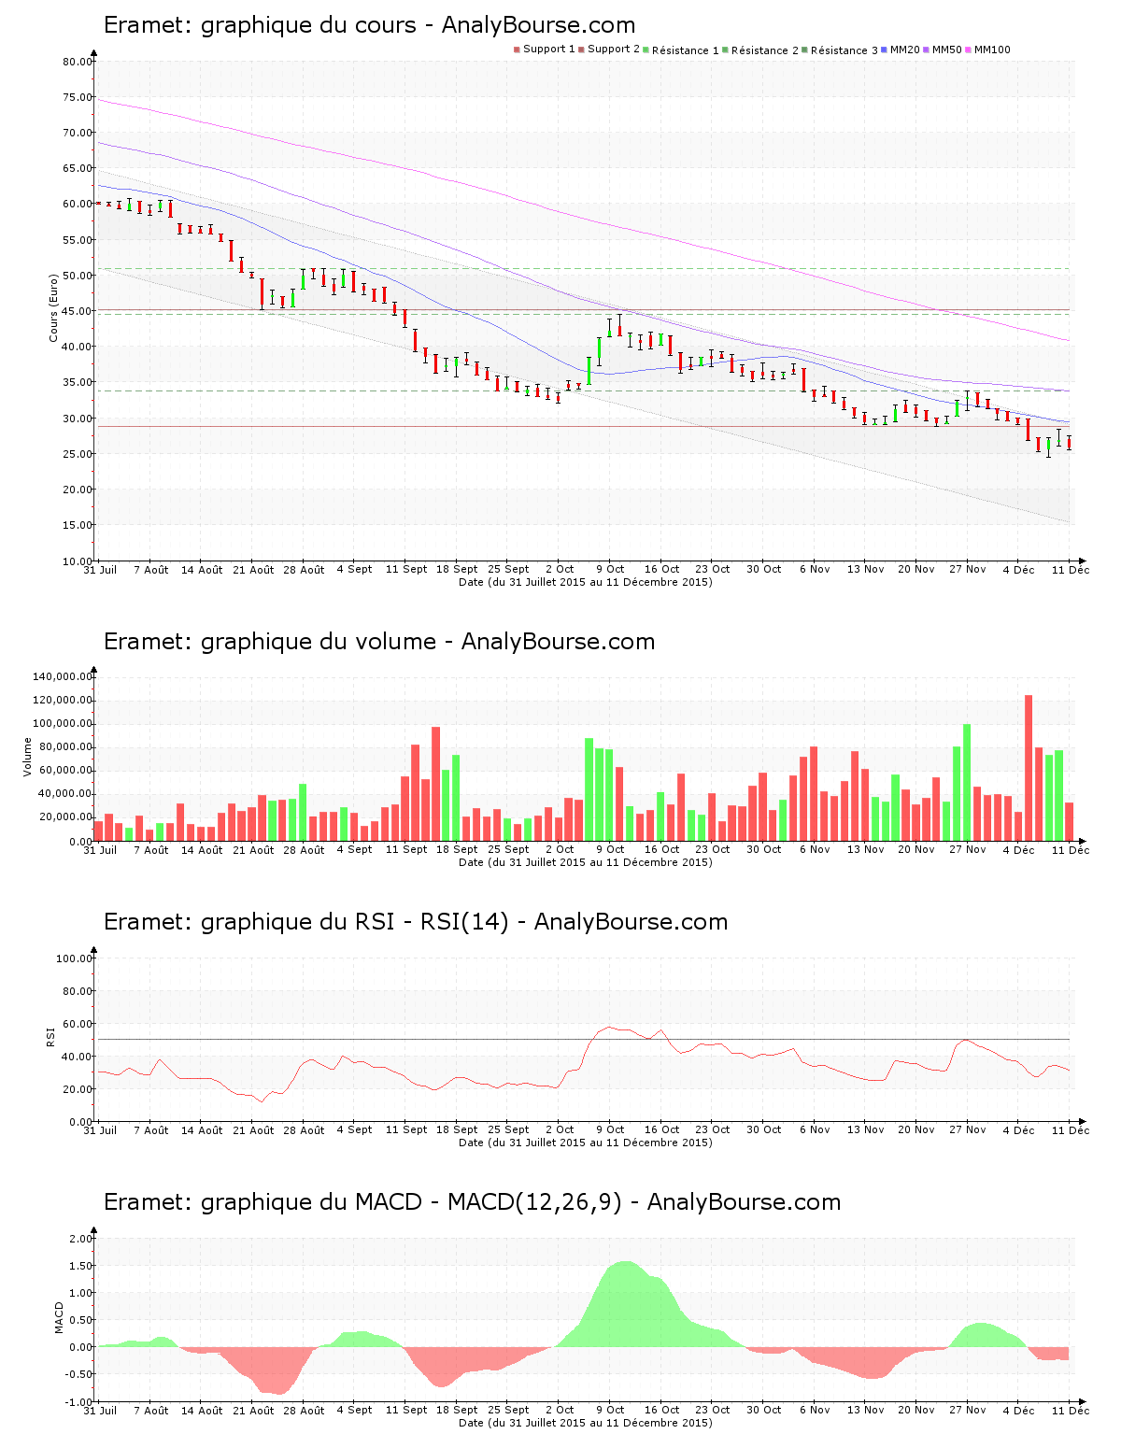Click the date range caption under volume chart

tap(586, 862)
